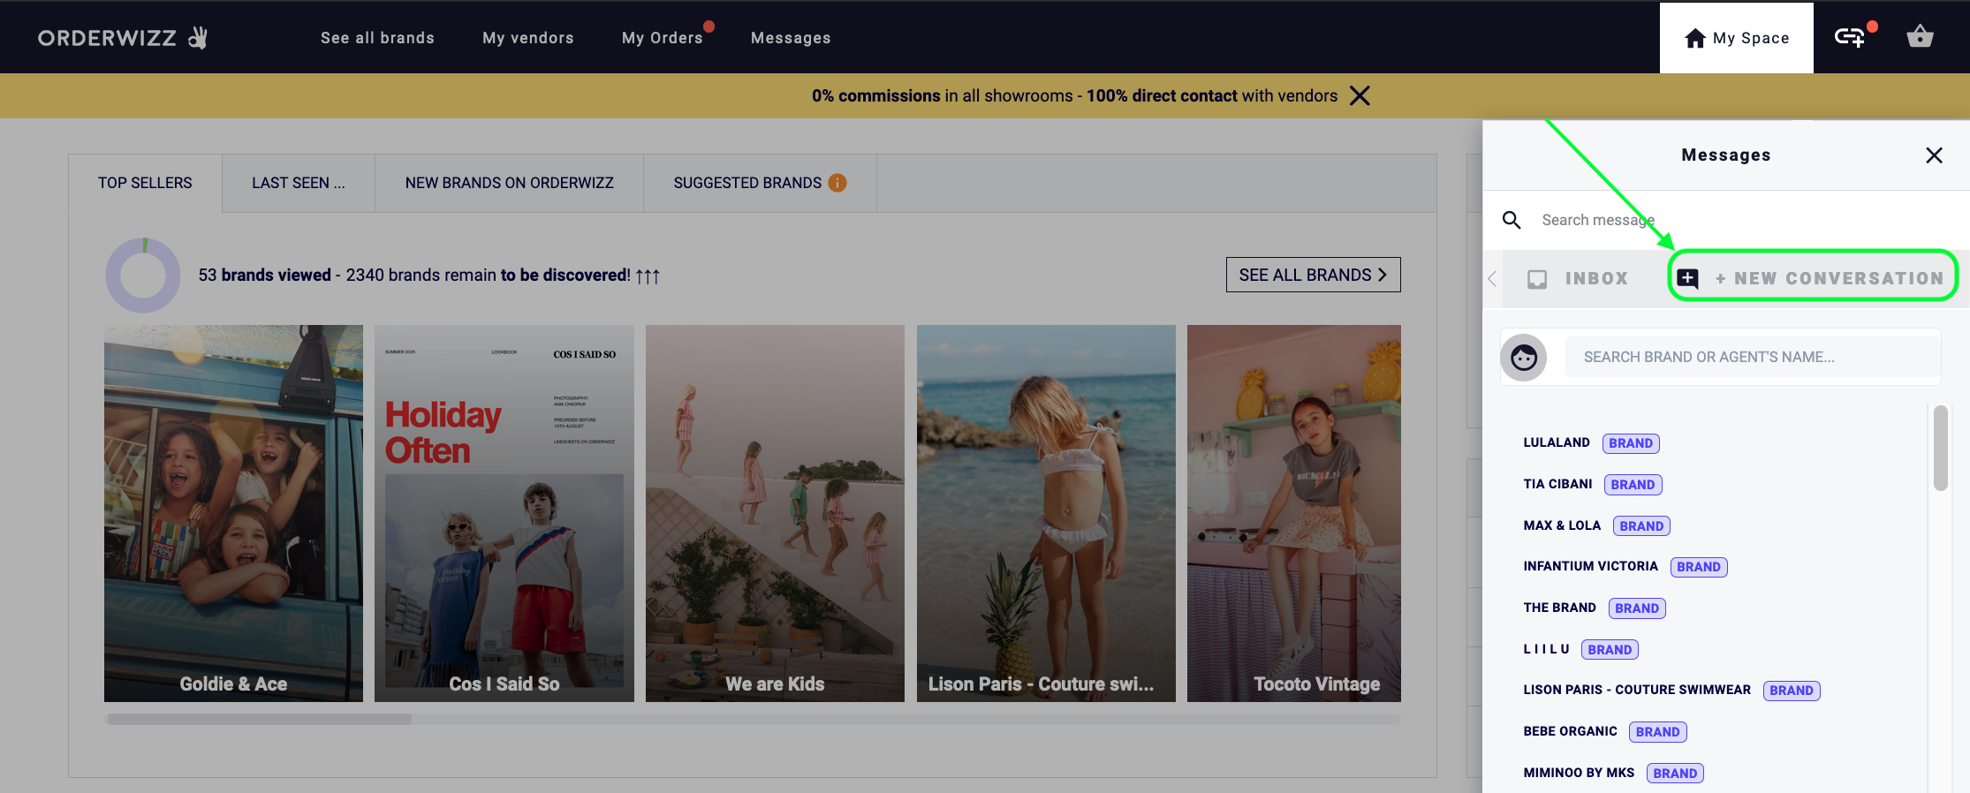Open the INBOX tab in Messages
1970x793 pixels.
click(1578, 279)
